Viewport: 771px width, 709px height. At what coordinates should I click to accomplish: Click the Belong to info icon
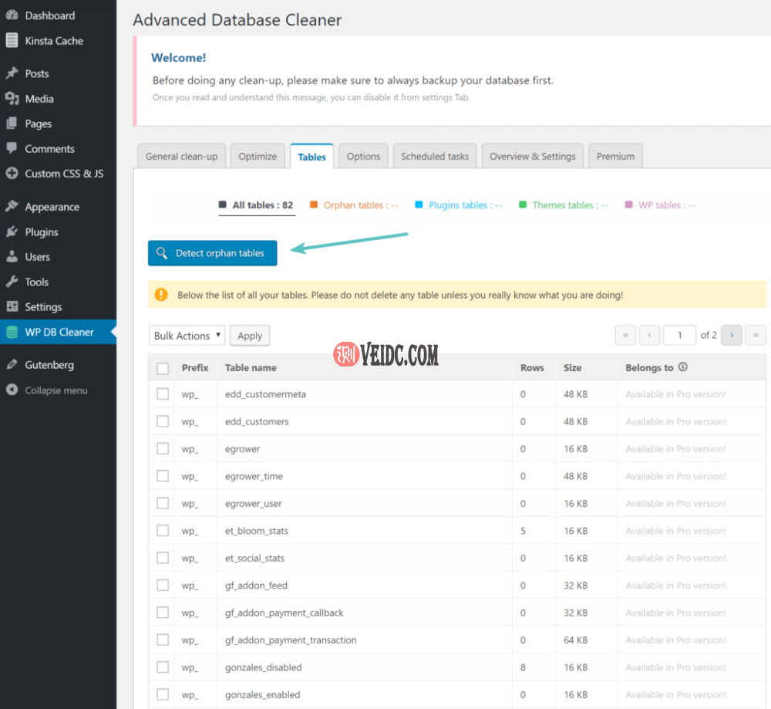tap(682, 368)
